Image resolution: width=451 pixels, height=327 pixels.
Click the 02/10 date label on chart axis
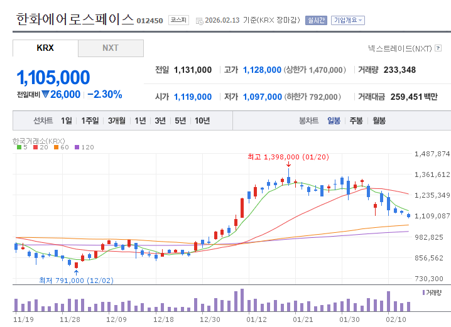396,319
